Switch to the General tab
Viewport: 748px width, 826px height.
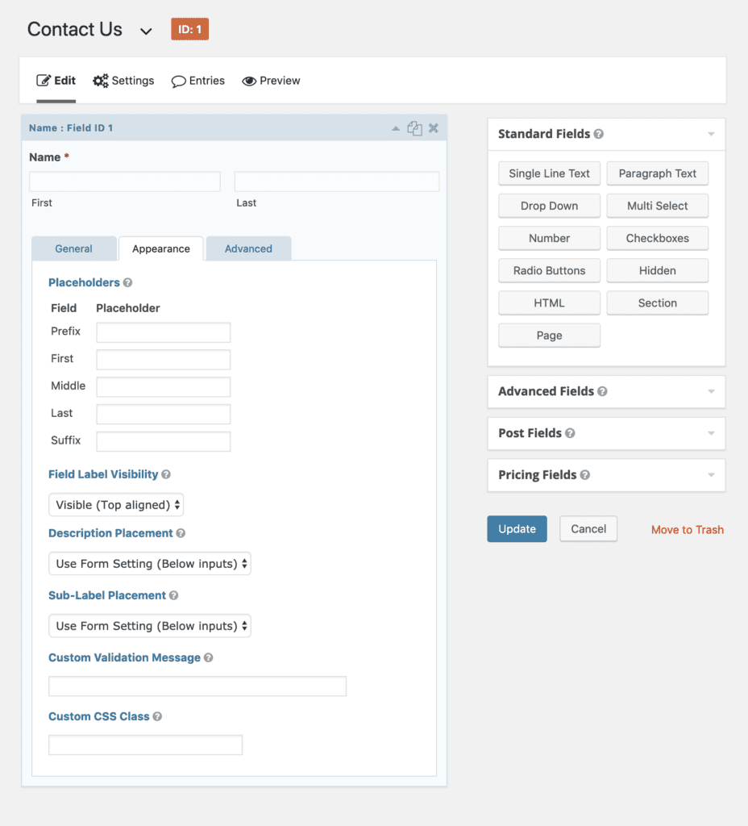point(73,248)
